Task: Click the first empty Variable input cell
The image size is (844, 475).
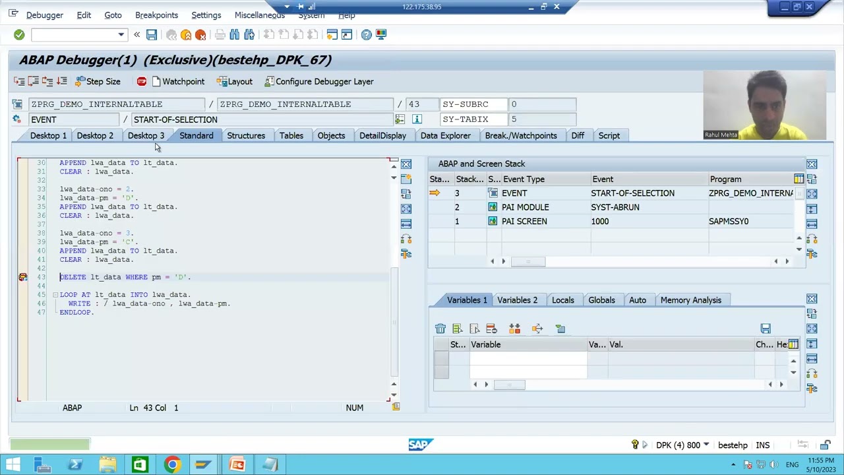Action: coord(528,358)
